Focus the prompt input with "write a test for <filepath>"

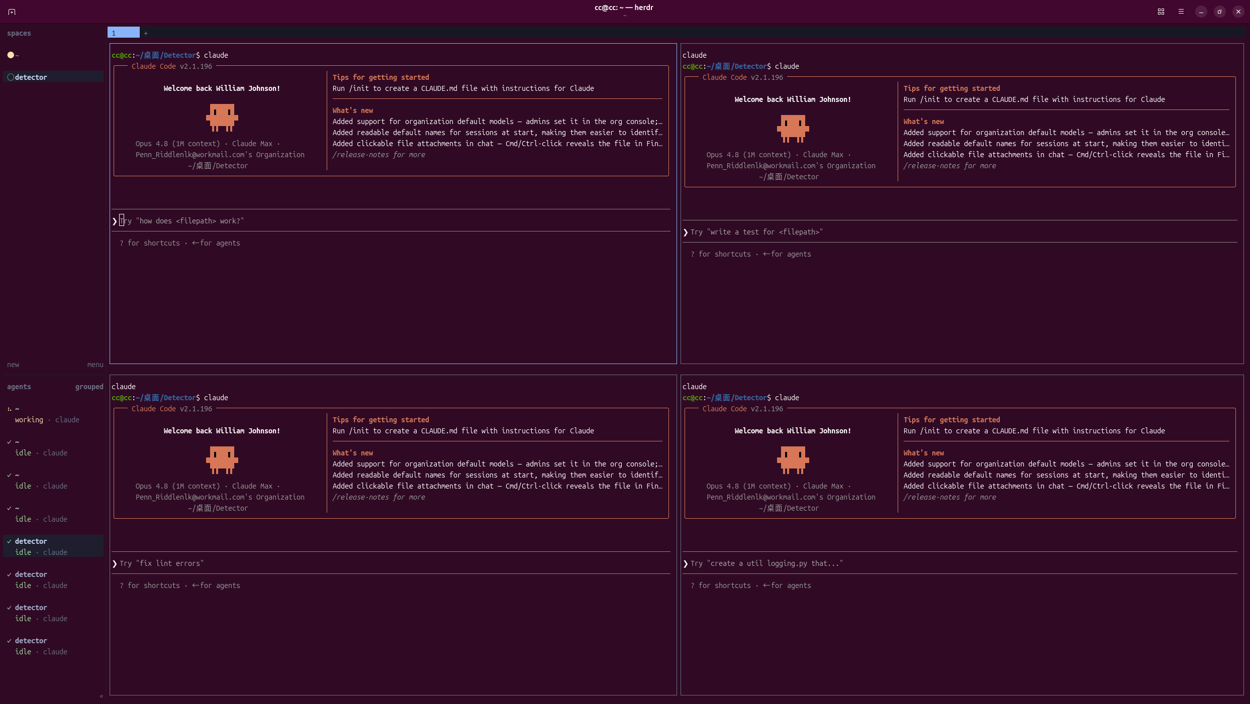point(960,232)
